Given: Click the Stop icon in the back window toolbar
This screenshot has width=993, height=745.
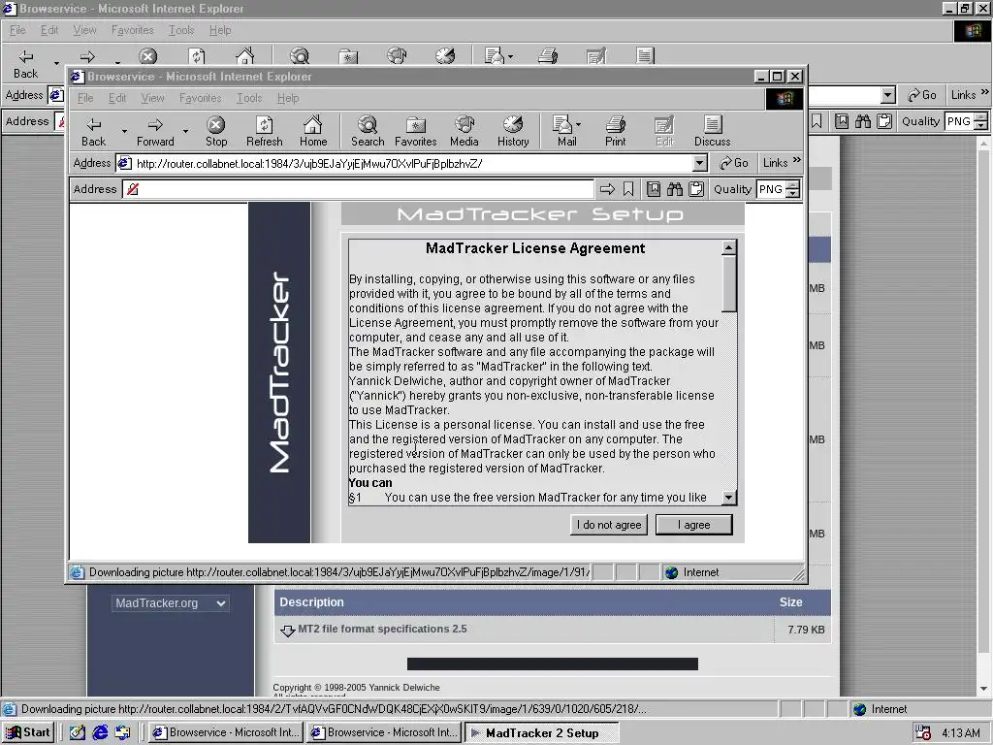Looking at the screenshot, I should tap(148, 56).
